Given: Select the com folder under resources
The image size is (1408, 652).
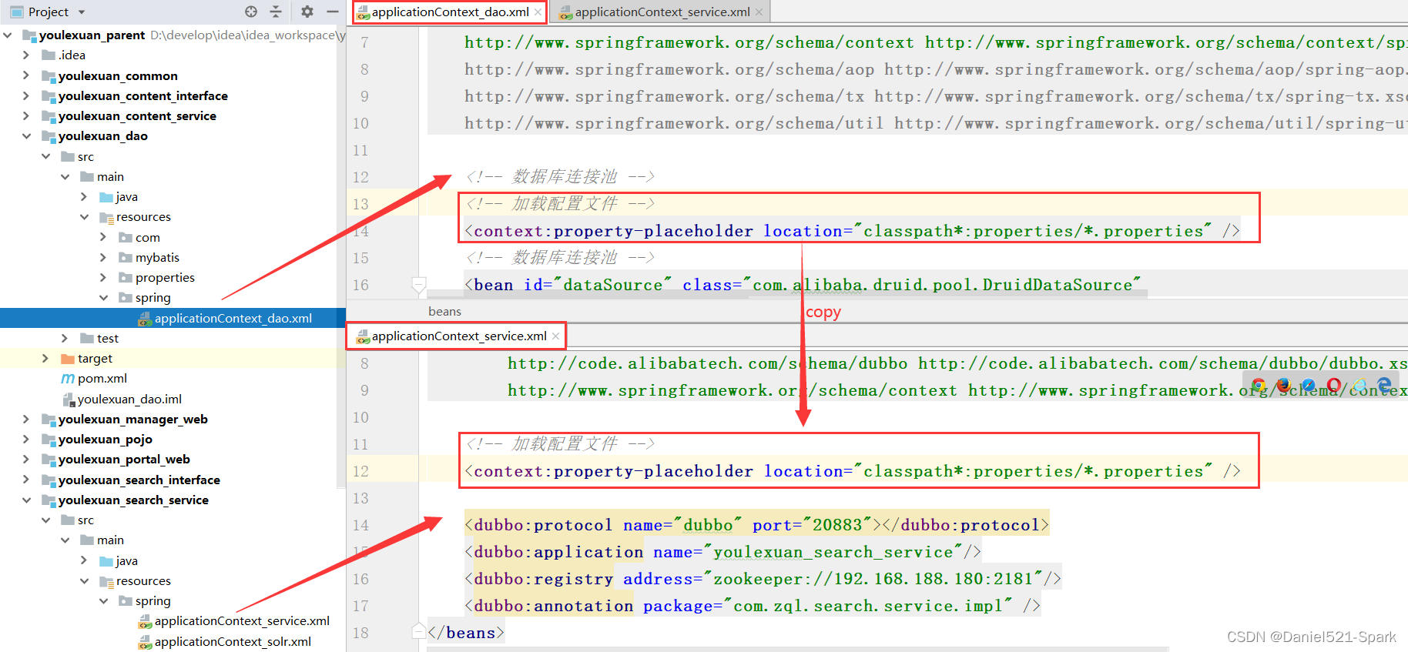Looking at the screenshot, I should pos(147,237).
